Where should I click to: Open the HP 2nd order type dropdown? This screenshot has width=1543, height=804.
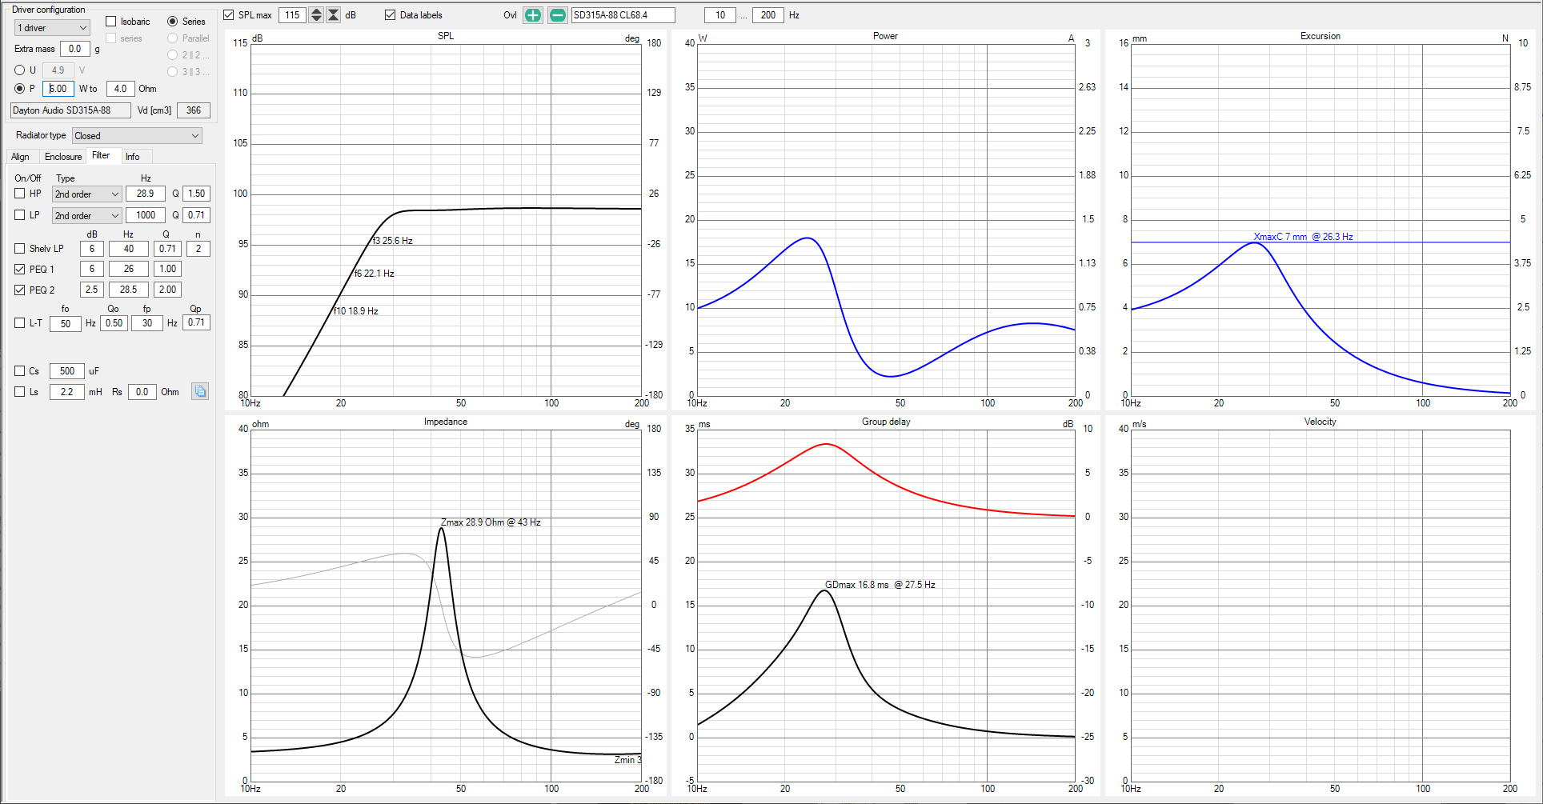click(x=86, y=194)
